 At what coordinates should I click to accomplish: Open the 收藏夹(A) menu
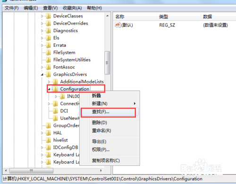pyautogui.click(x=72, y=8)
